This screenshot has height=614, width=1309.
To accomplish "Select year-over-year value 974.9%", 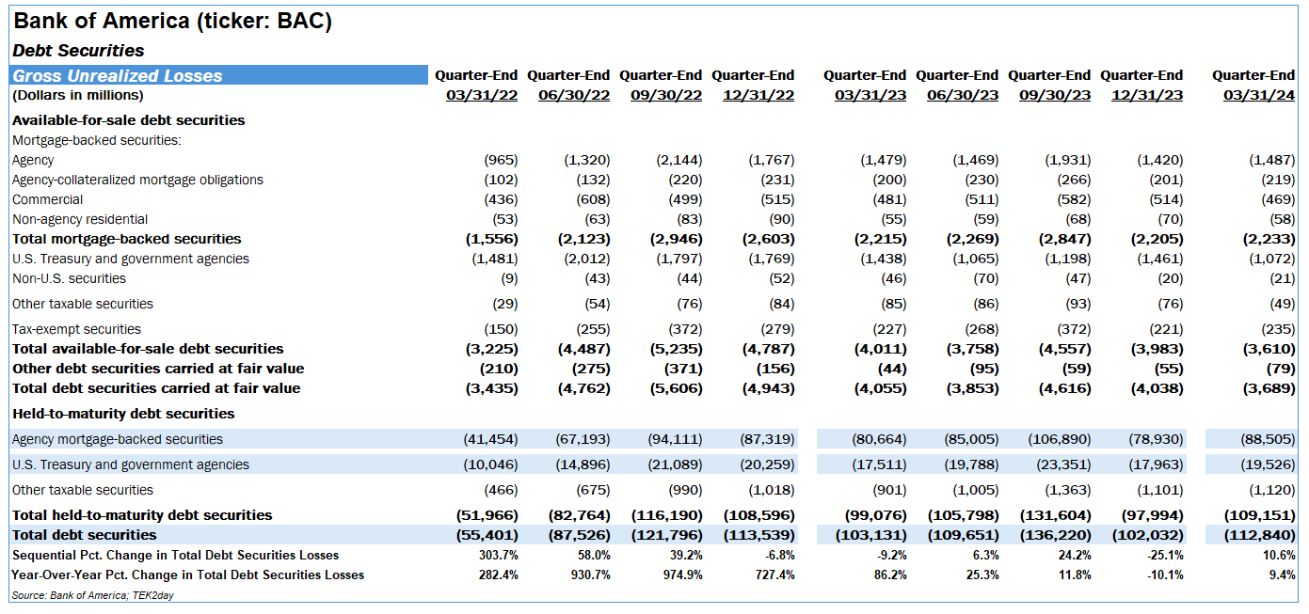I will (x=683, y=575).
